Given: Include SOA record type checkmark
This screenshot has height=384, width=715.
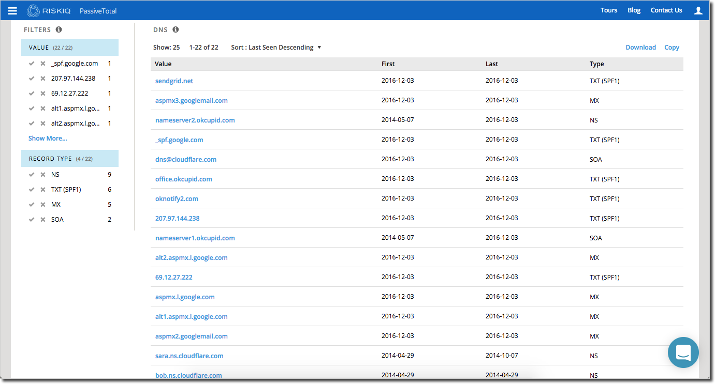Looking at the screenshot, I should 32,220.
